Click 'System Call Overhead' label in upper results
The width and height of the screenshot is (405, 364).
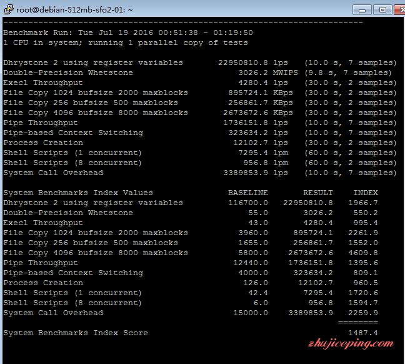(53, 173)
